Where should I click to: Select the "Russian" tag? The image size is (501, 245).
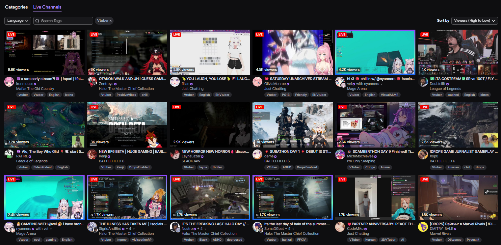point(453,167)
